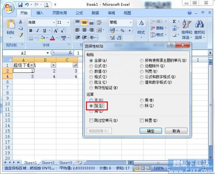
Task: Switch to the 插入 (Insert) ribbon tab
Action: pos(40,13)
